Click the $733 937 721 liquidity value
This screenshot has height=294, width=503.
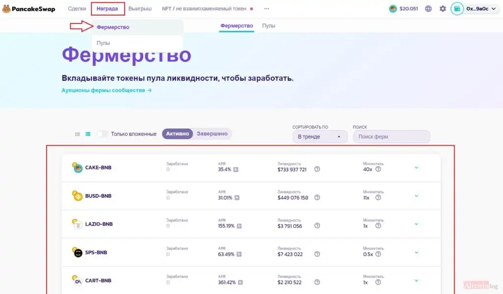tap(292, 170)
